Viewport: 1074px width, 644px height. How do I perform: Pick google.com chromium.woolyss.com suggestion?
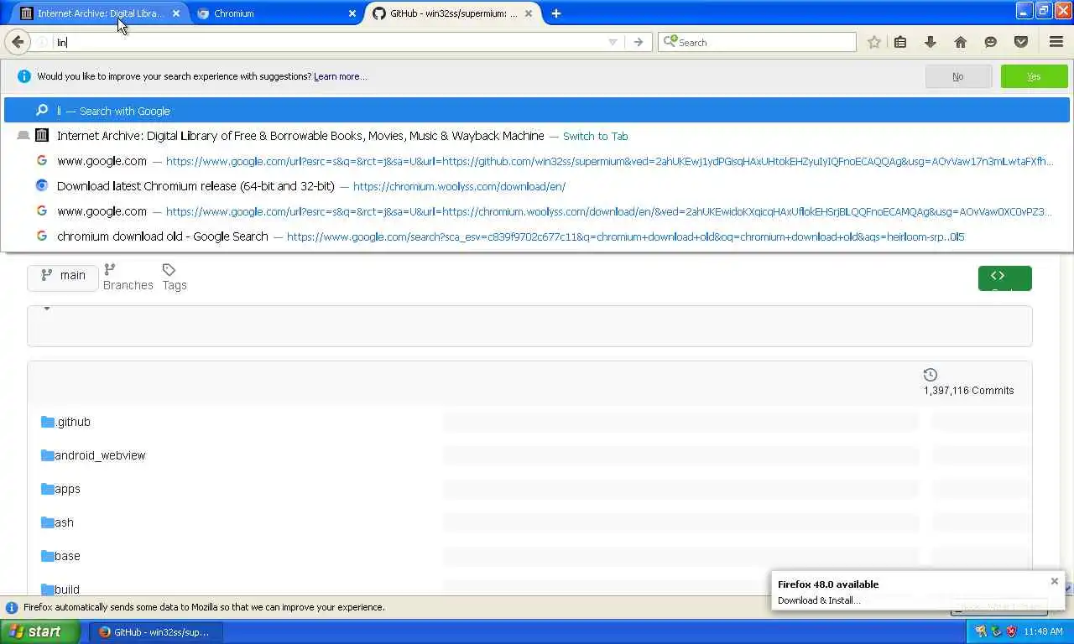coord(537,211)
